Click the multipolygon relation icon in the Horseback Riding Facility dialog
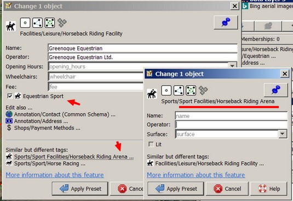This screenshot has width=293, height=201. point(62,23)
